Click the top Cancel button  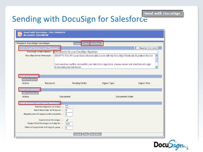point(77,43)
